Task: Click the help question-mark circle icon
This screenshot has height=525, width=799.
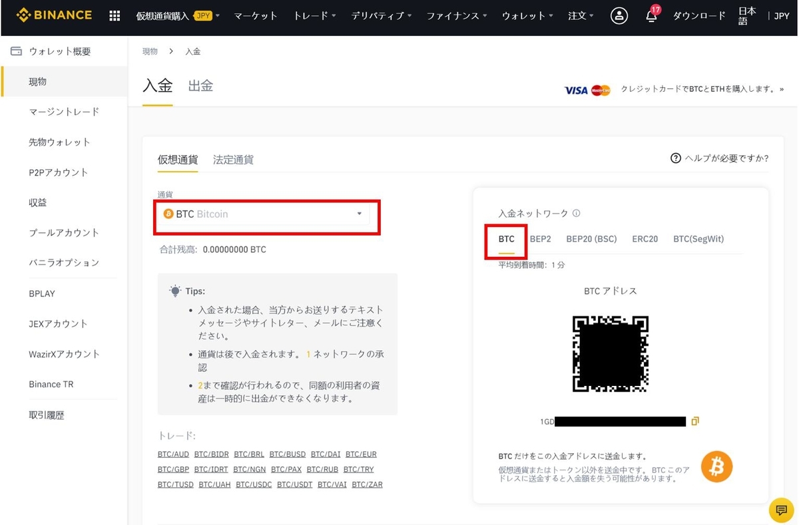Action: pos(676,158)
